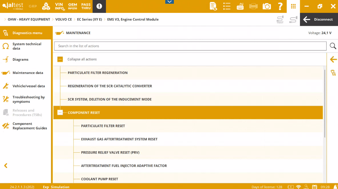Select the Pass Thru icon
This screenshot has width=338, height=189.
[x=86, y=6]
